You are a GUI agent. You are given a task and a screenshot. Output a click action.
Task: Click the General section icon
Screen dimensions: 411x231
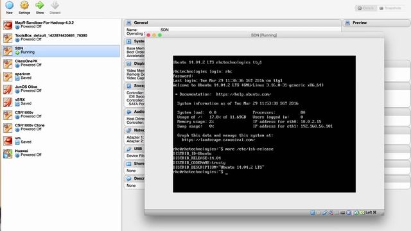click(x=128, y=23)
